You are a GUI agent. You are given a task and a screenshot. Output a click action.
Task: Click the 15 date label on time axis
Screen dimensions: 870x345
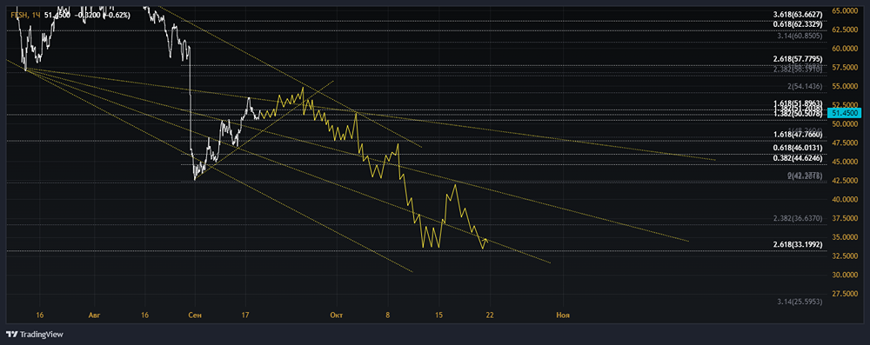click(438, 315)
